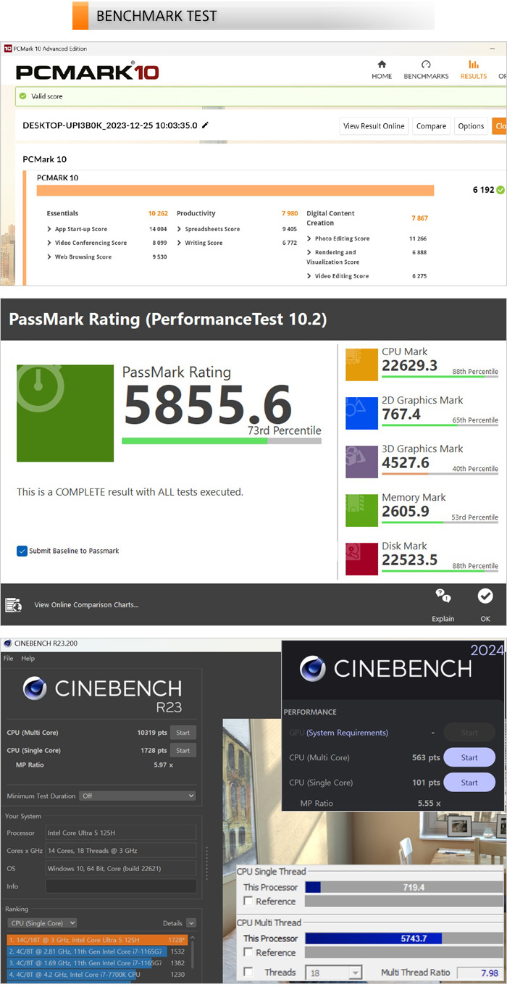Click the green valid score check icon
The image size is (507, 987).
point(23,96)
